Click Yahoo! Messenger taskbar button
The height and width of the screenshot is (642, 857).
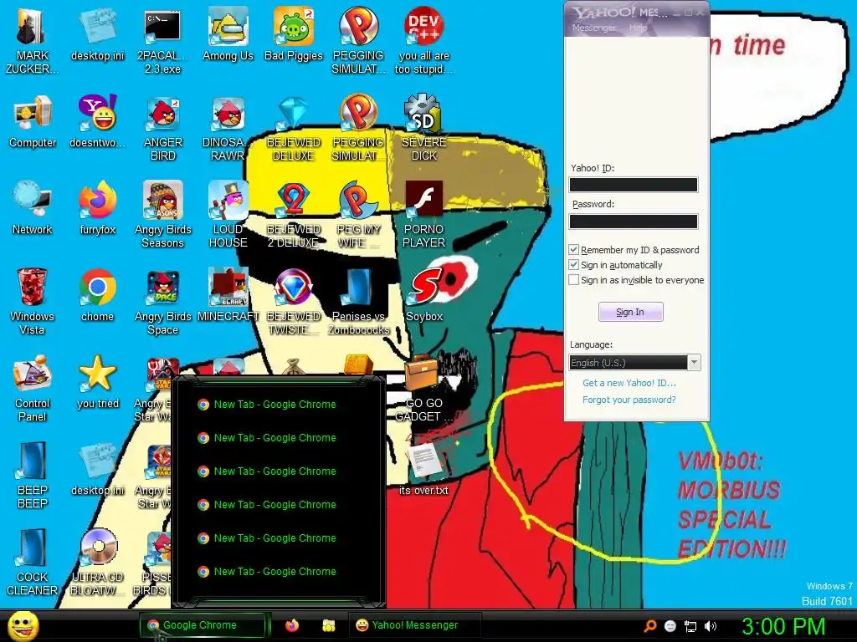pyautogui.click(x=415, y=625)
